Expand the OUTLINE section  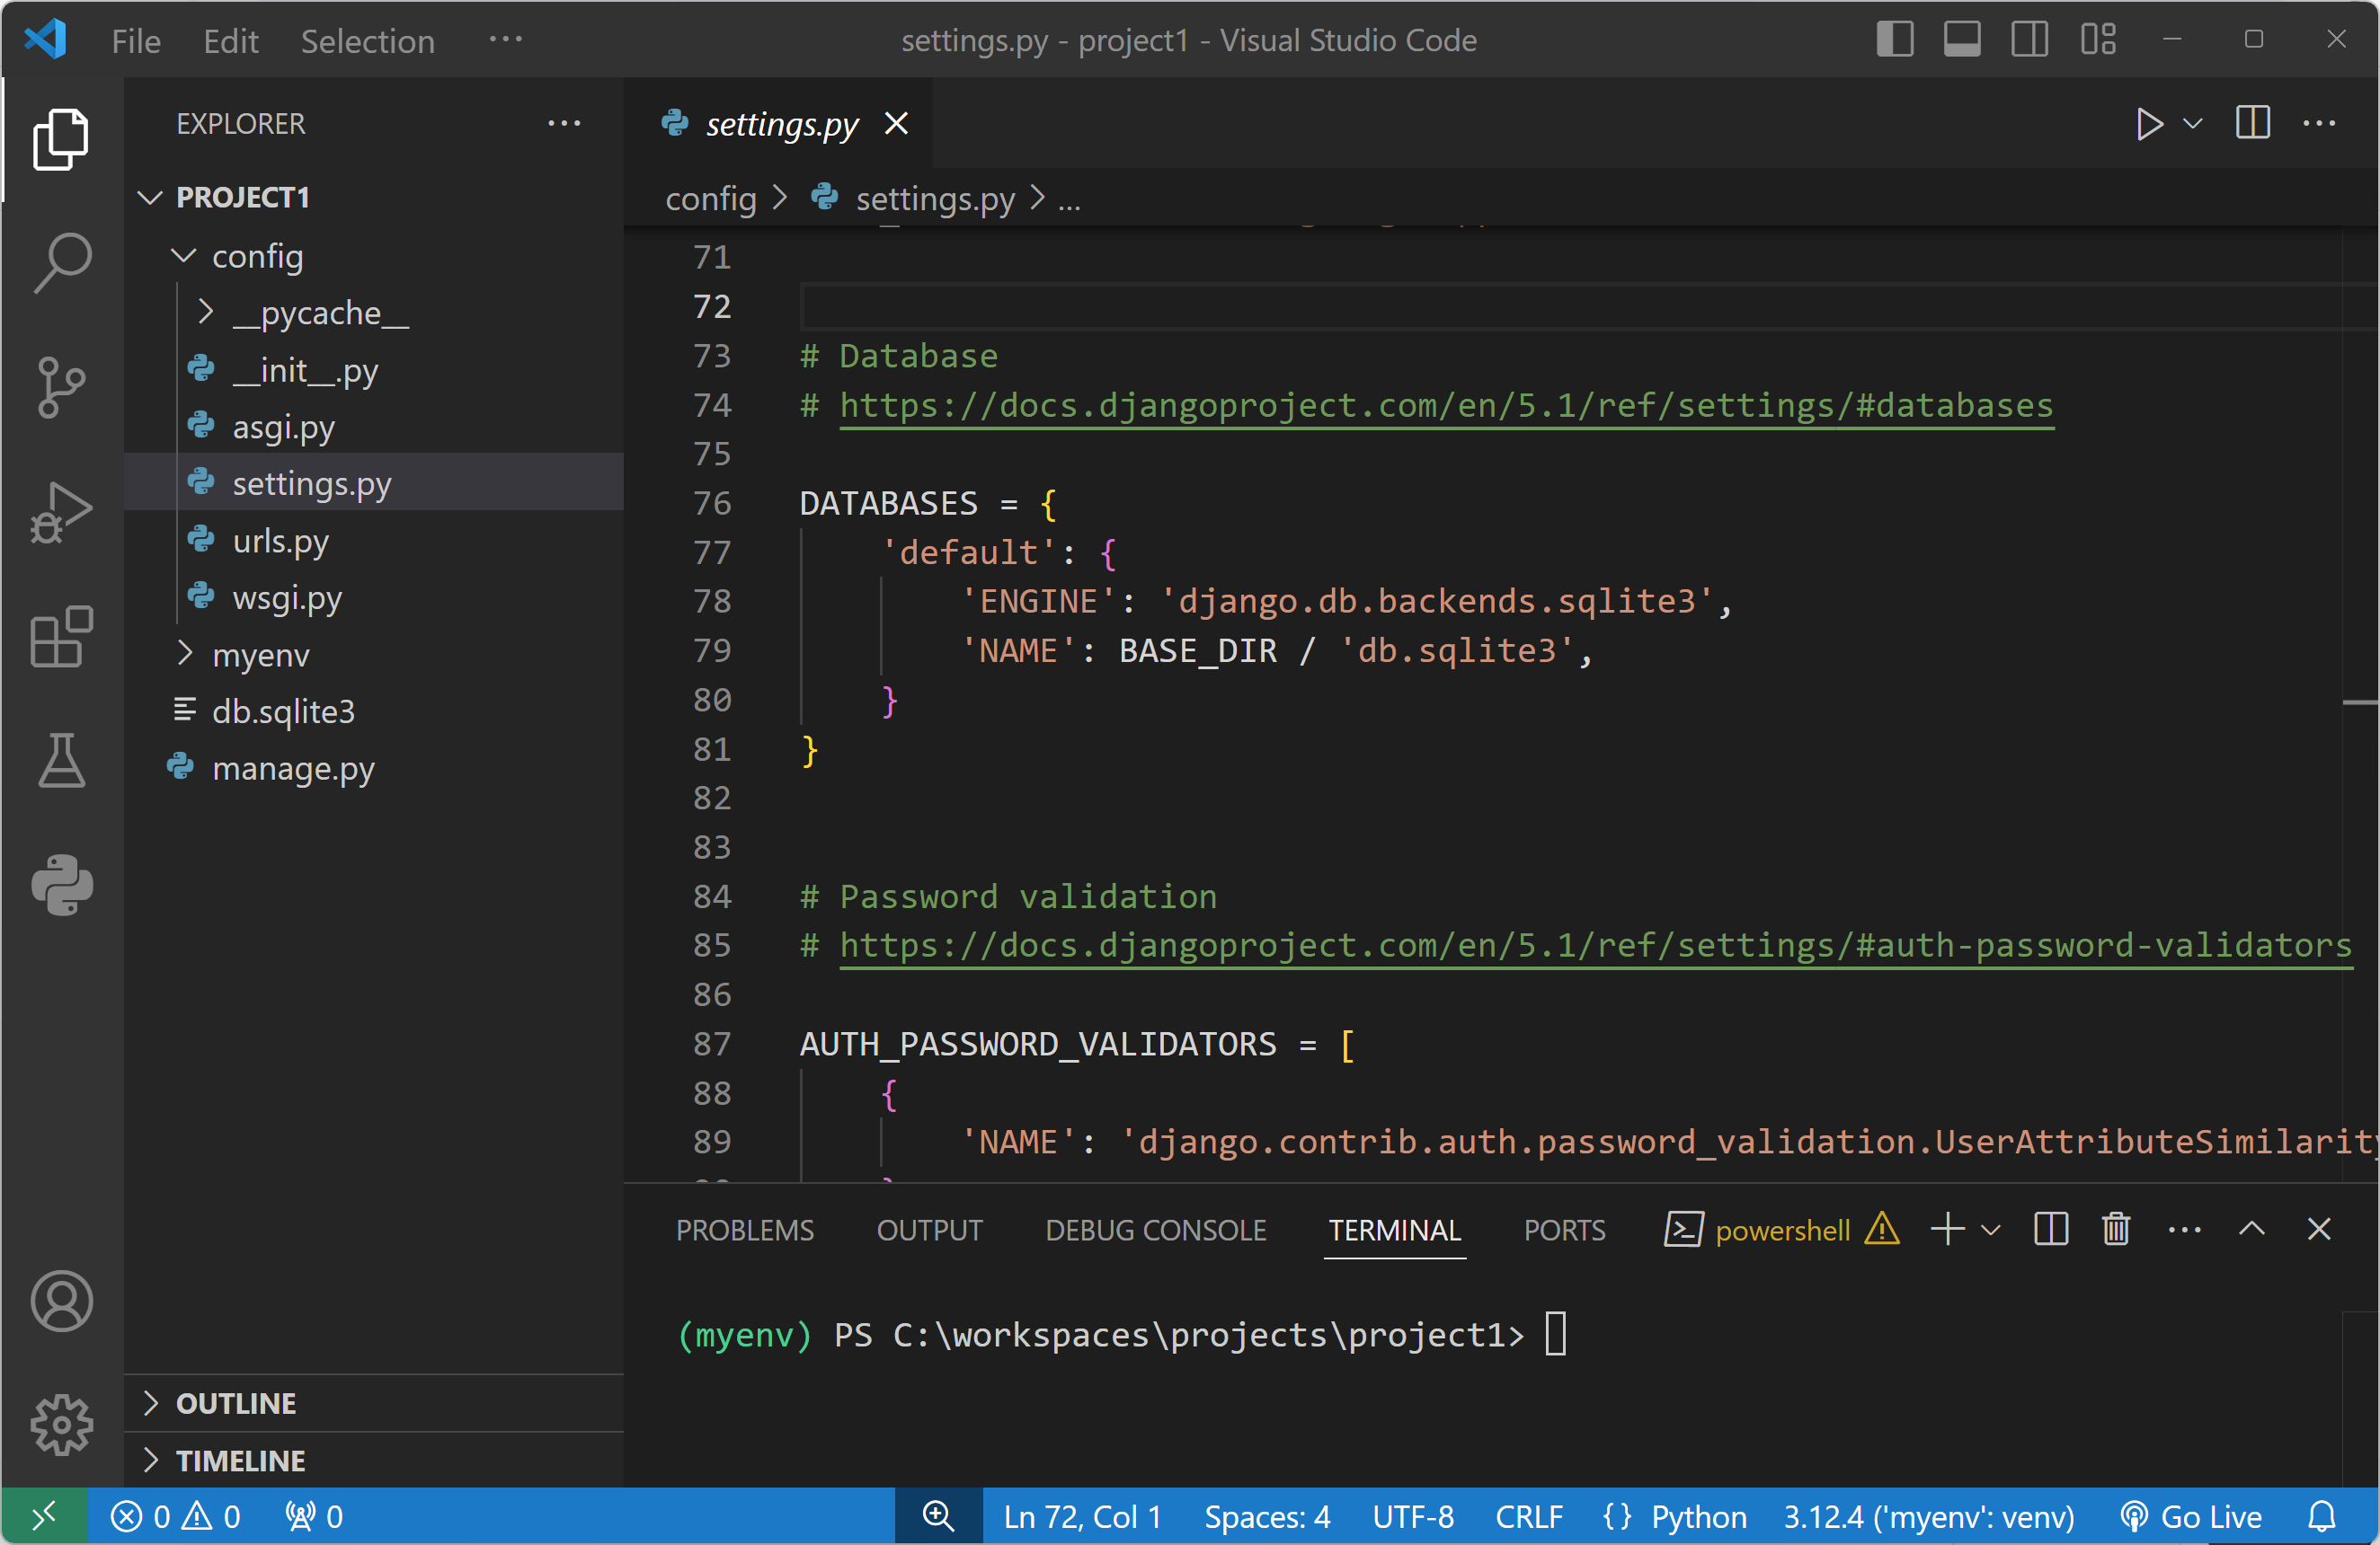coord(236,1403)
